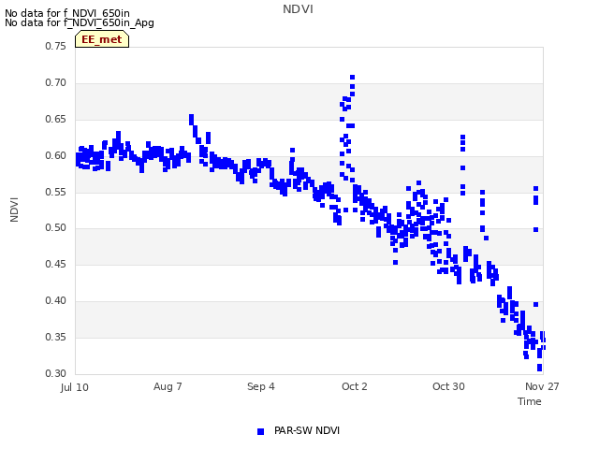Viewport: 599px width, 449px height.
Task: Click the 0.65 y-axis tick label
Action: coord(56,119)
